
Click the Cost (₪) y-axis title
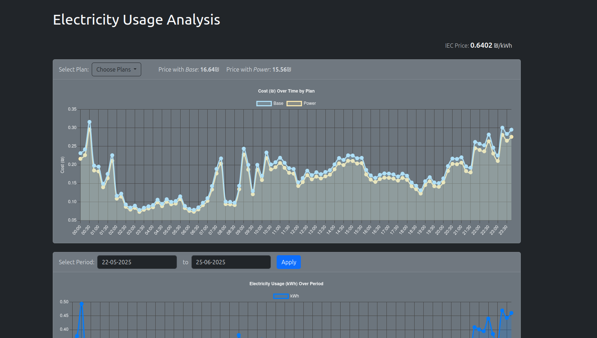tap(62, 165)
